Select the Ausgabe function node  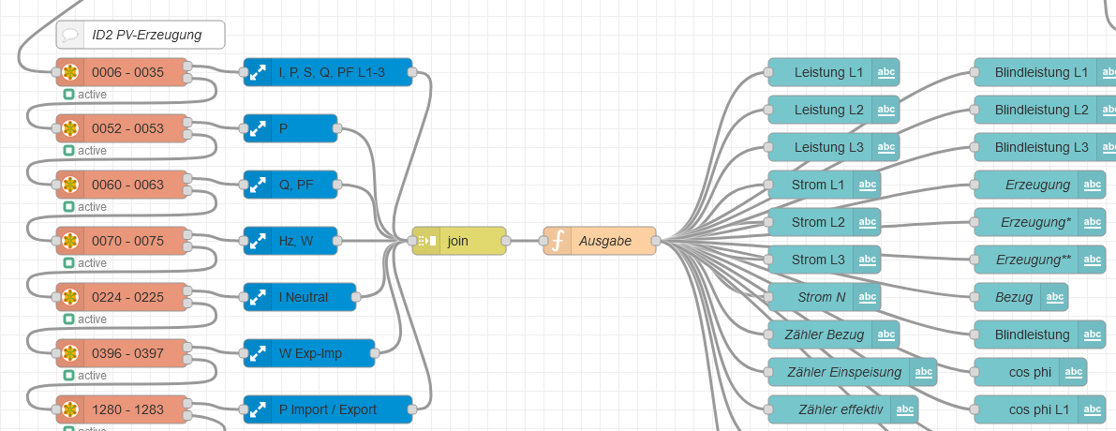click(600, 241)
